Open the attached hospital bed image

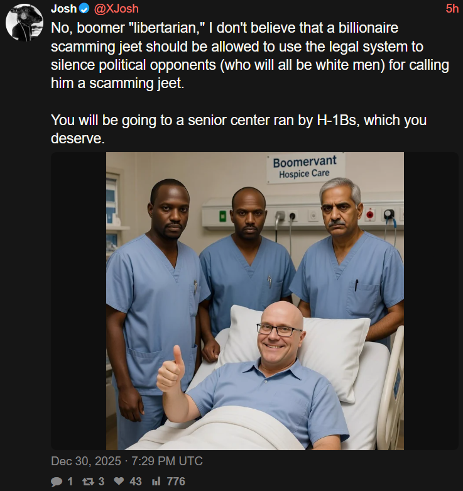point(255,301)
